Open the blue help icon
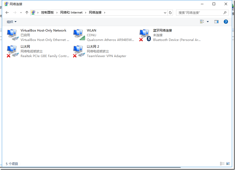 pos(226,22)
